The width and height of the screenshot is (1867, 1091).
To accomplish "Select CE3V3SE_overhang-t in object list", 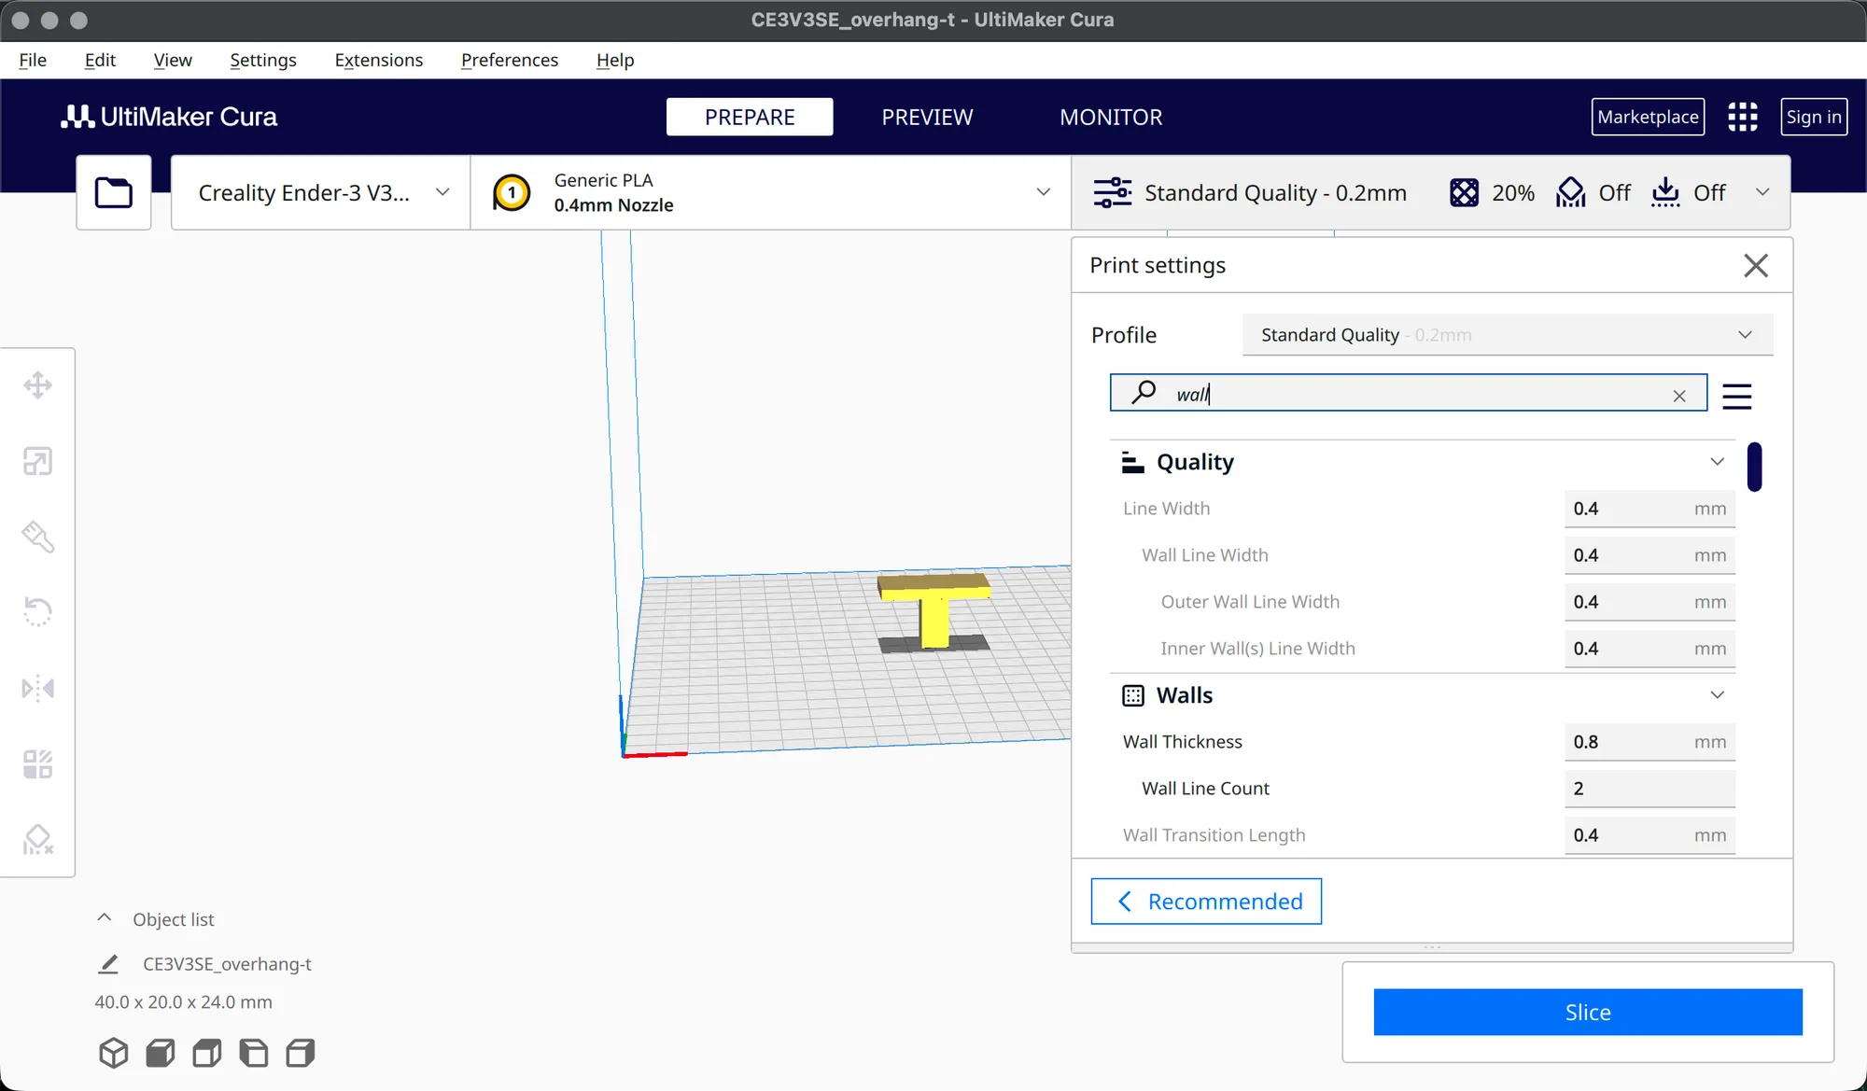I will 227,964.
